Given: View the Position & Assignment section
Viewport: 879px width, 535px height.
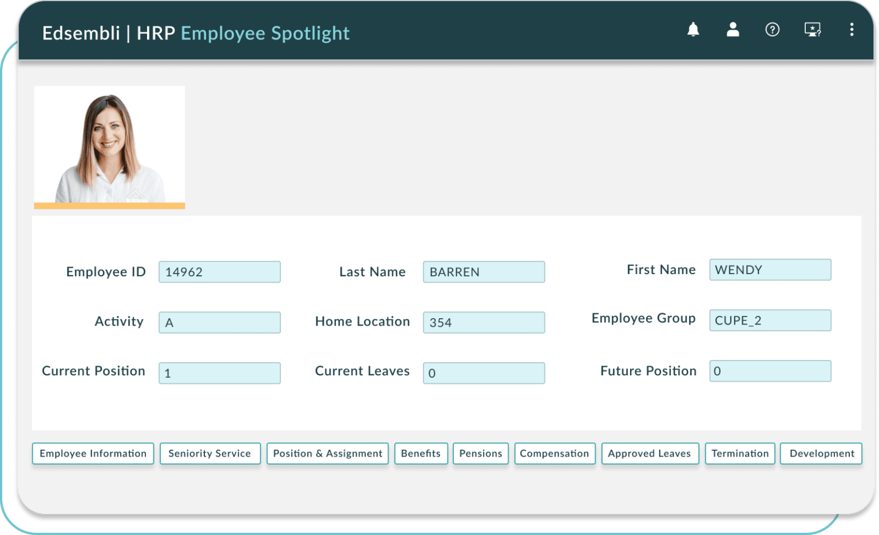Looking at the screenshot, I should click(x=327, y=453).
